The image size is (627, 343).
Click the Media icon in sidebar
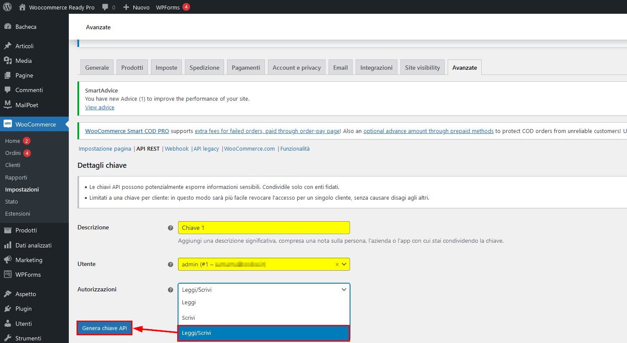(8, 61)
